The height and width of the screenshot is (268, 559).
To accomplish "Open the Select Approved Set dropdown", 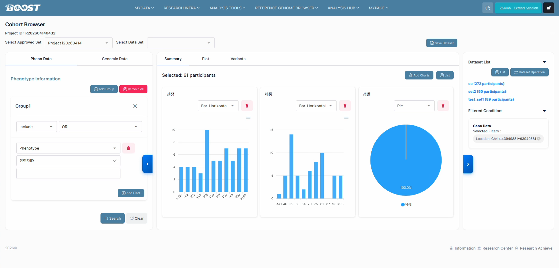I will click(x=78, y=43).
